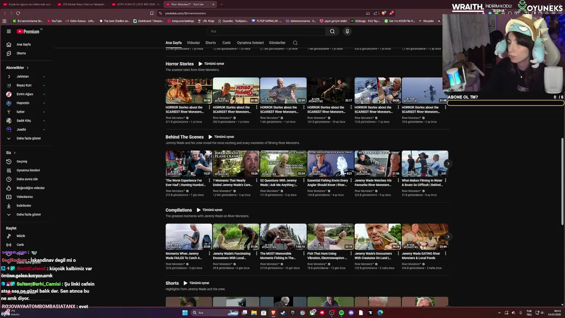Show hidden system tray icons

pyautogui.click(x=500, y=313)
